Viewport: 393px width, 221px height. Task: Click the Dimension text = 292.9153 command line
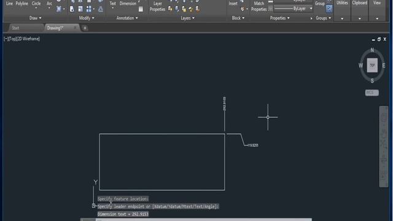[123, 214]
